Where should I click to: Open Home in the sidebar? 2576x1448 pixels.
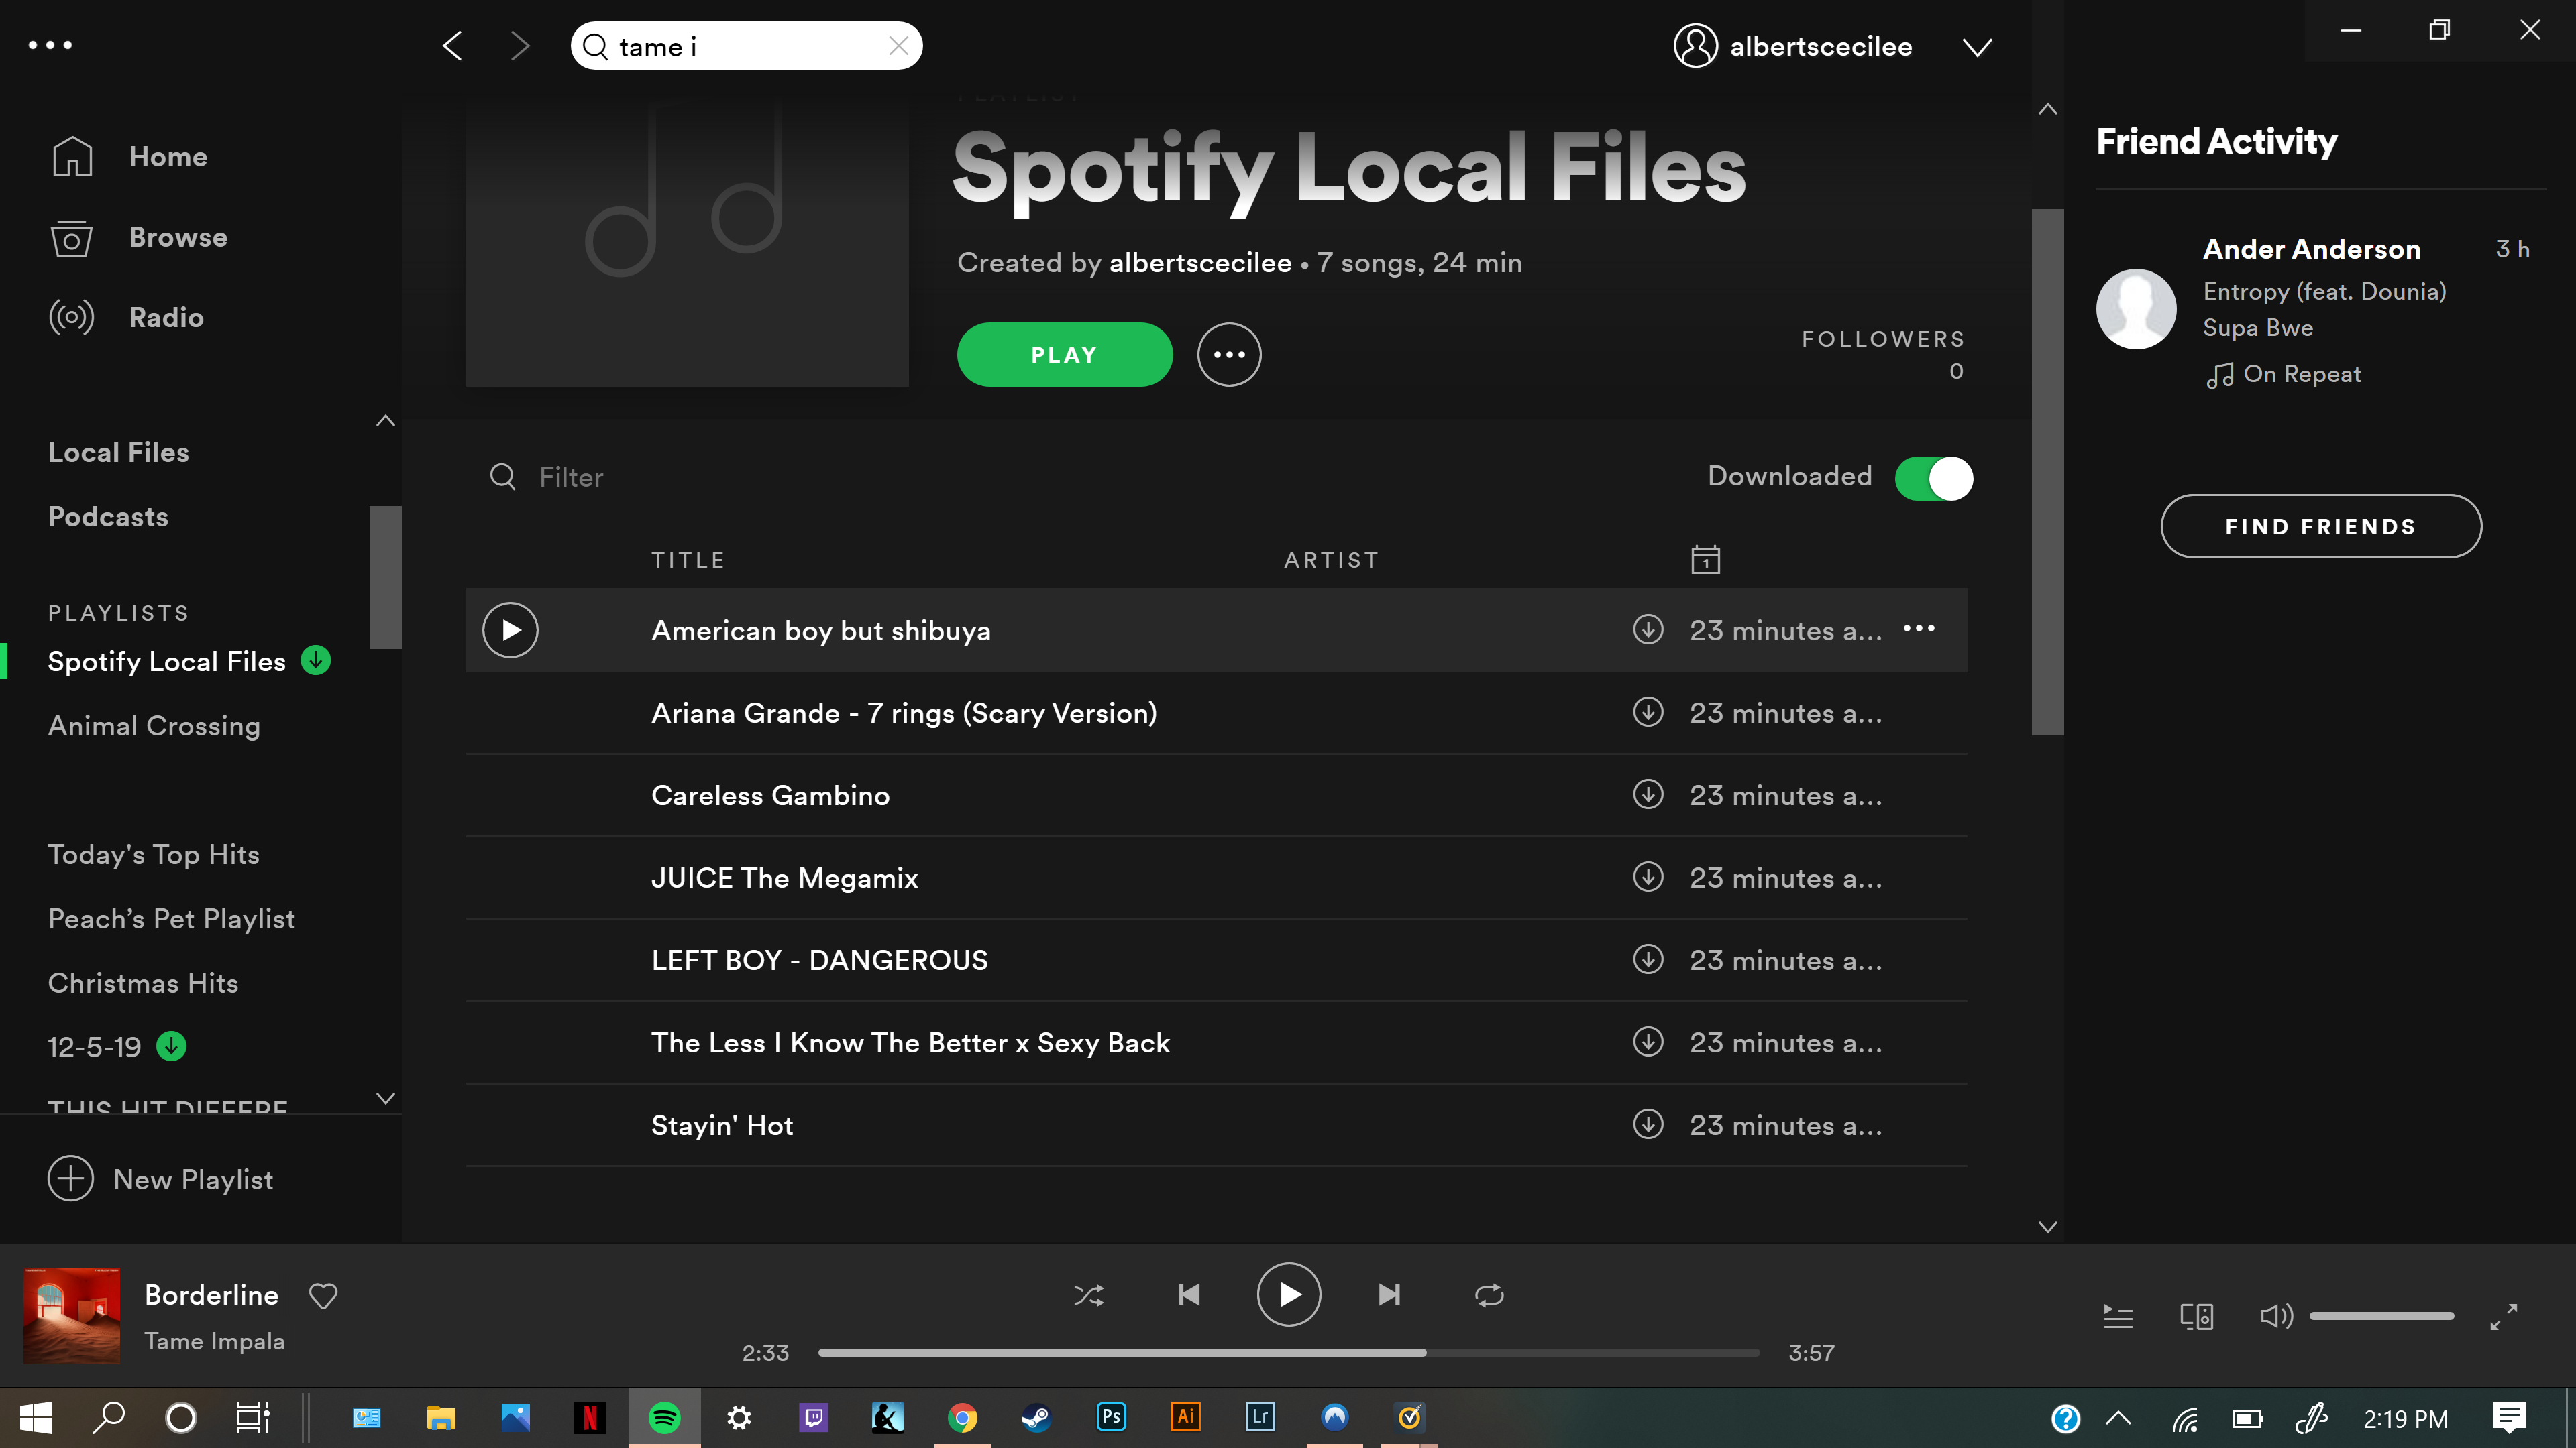(x=129, y=157)
